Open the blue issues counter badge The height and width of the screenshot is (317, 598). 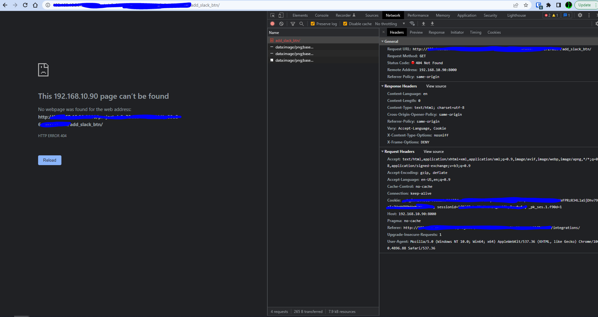pos(567,15)
